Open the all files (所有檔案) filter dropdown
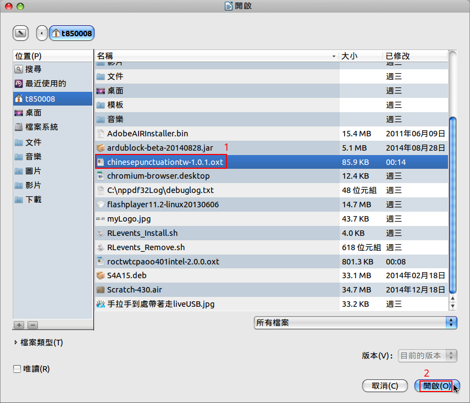The width and height of the screenshot is (470, 403). (355, 323)
